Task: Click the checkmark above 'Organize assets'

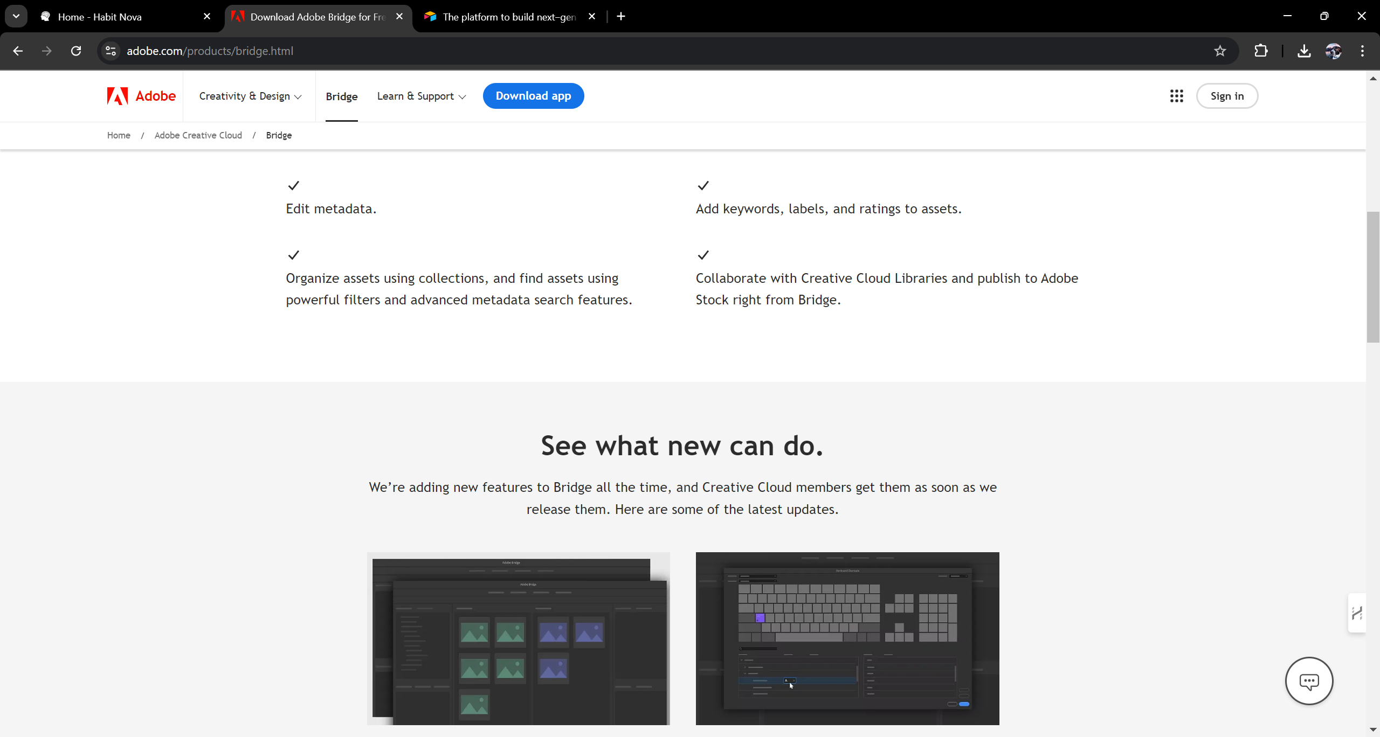Action: [x=293, y=255]
